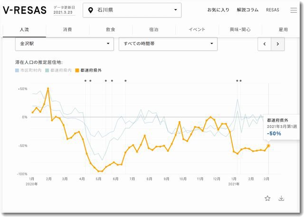Click the previous arrow button
Image resolution: width=304 pixels, height=217 pixels.
[265, 44]
